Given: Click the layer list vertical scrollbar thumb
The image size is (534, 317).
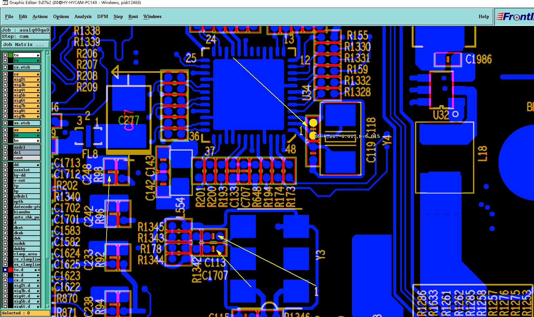Looking at the screenshot, I should [x=48, y=157].
